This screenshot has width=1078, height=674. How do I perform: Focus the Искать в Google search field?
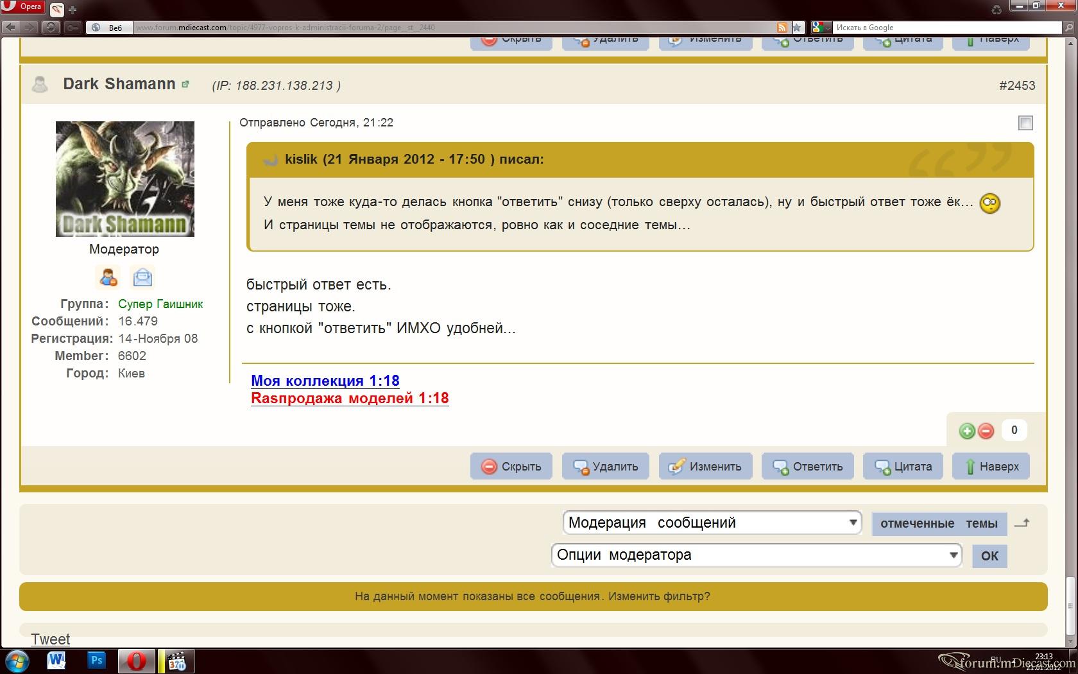pos(947,28)
